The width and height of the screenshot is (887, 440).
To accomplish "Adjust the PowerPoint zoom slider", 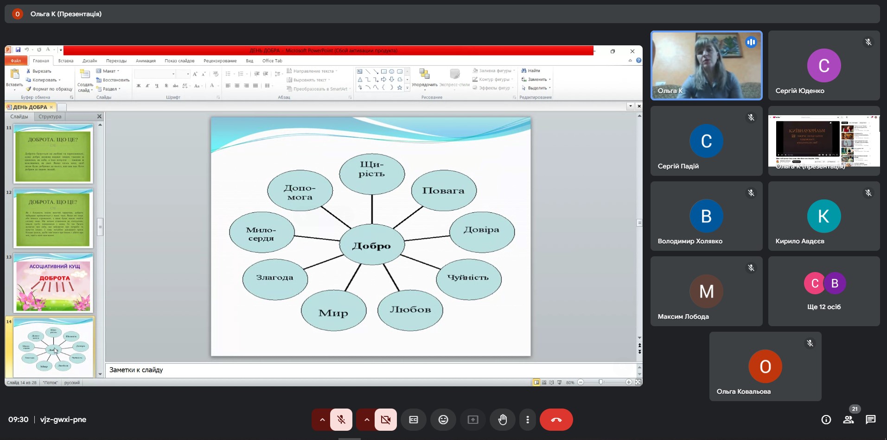I will coord(601,382).
